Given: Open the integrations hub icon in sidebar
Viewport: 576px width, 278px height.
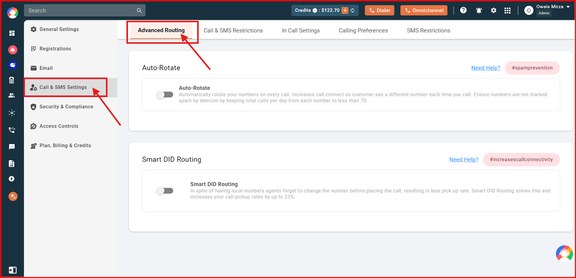Looking at the screenshot, I should 12,113.
